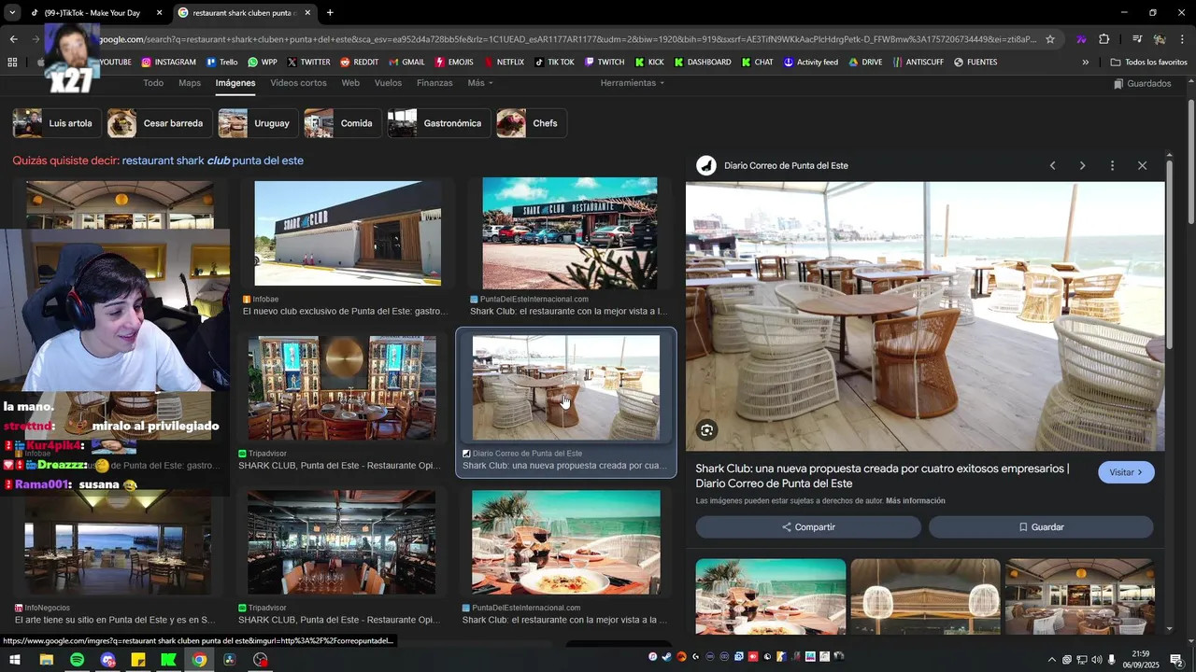Show previous image in preview panel

point(1052,165)
